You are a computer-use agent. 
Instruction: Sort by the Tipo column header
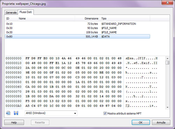(x=125, y=19)
